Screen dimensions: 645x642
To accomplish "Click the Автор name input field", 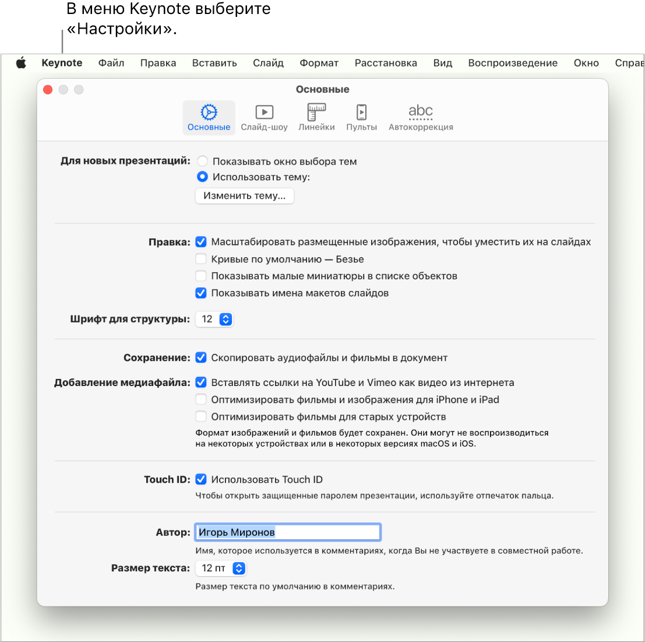I will tap(288, 532).
